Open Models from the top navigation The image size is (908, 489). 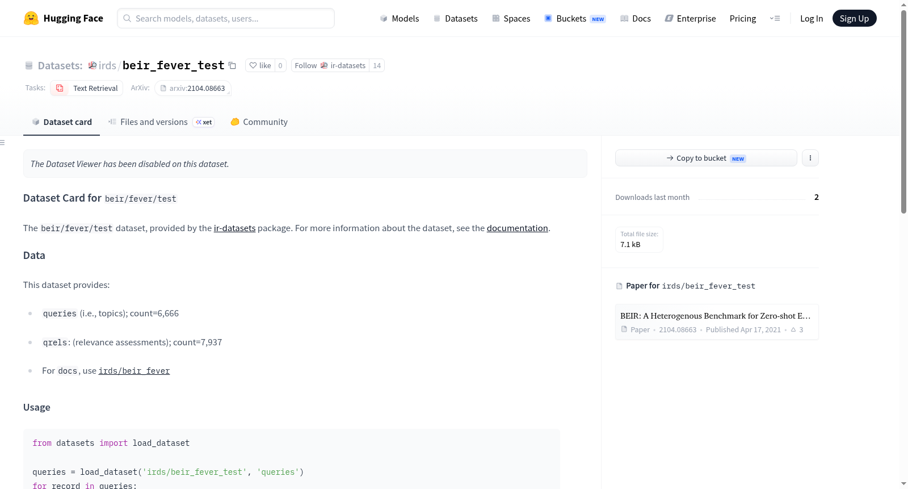coord(400,18)
